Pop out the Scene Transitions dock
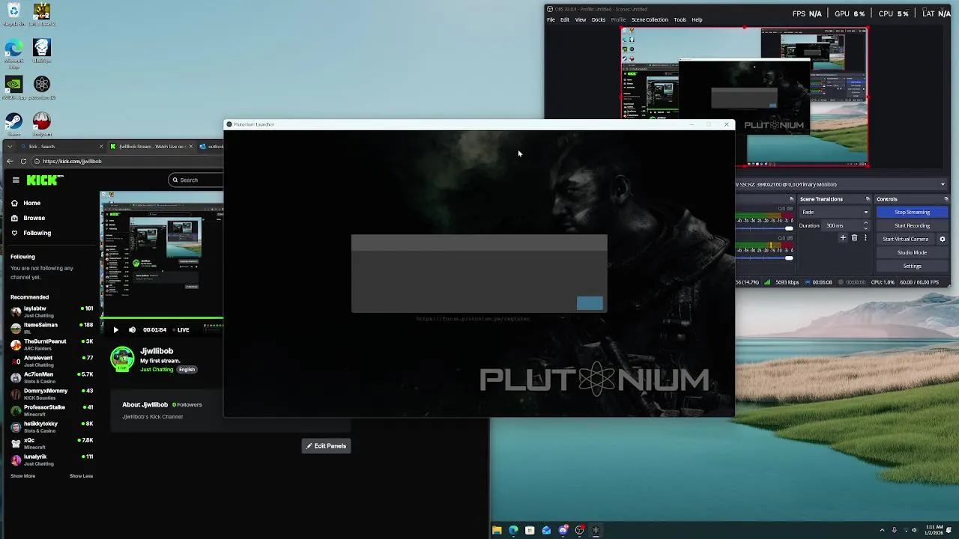Image resolution: width=959 pixels, height=539 pixels. pyautogui.click(x=868, y=199)
